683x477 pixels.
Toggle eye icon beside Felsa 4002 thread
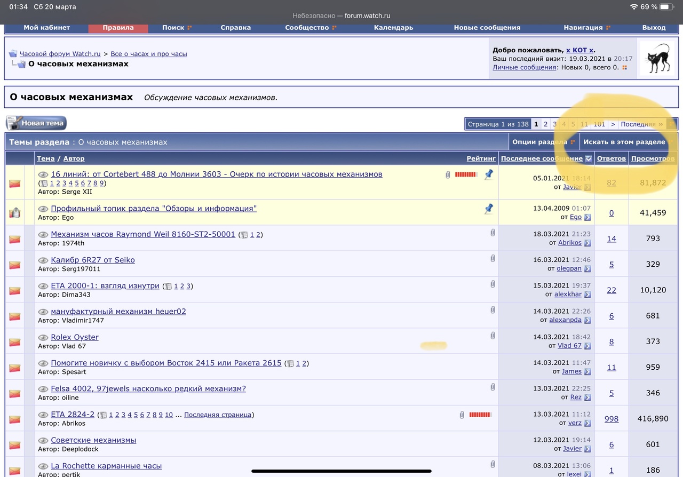click(43, 389)
